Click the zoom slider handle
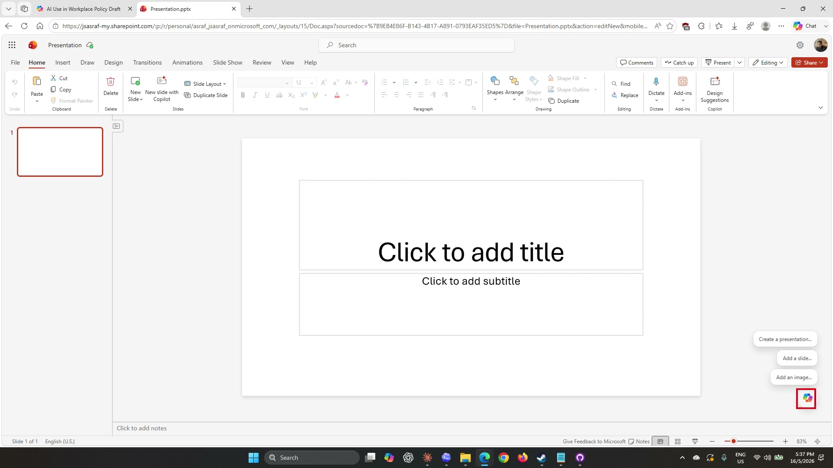The height and width of the screenshot is (468, 833). [x=734, y=442]
